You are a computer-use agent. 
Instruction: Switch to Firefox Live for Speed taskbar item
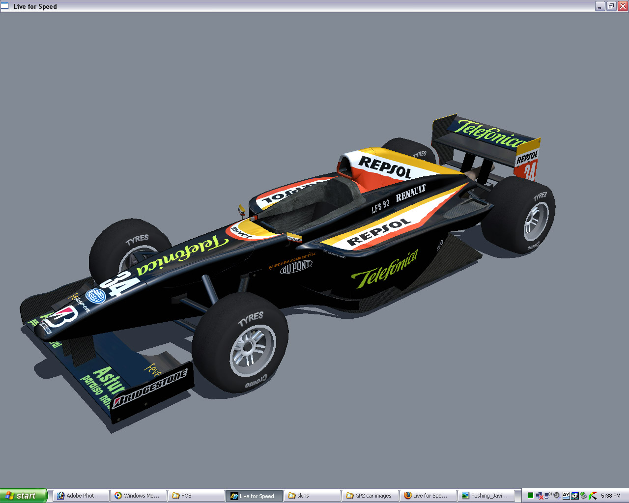point(428,496)
